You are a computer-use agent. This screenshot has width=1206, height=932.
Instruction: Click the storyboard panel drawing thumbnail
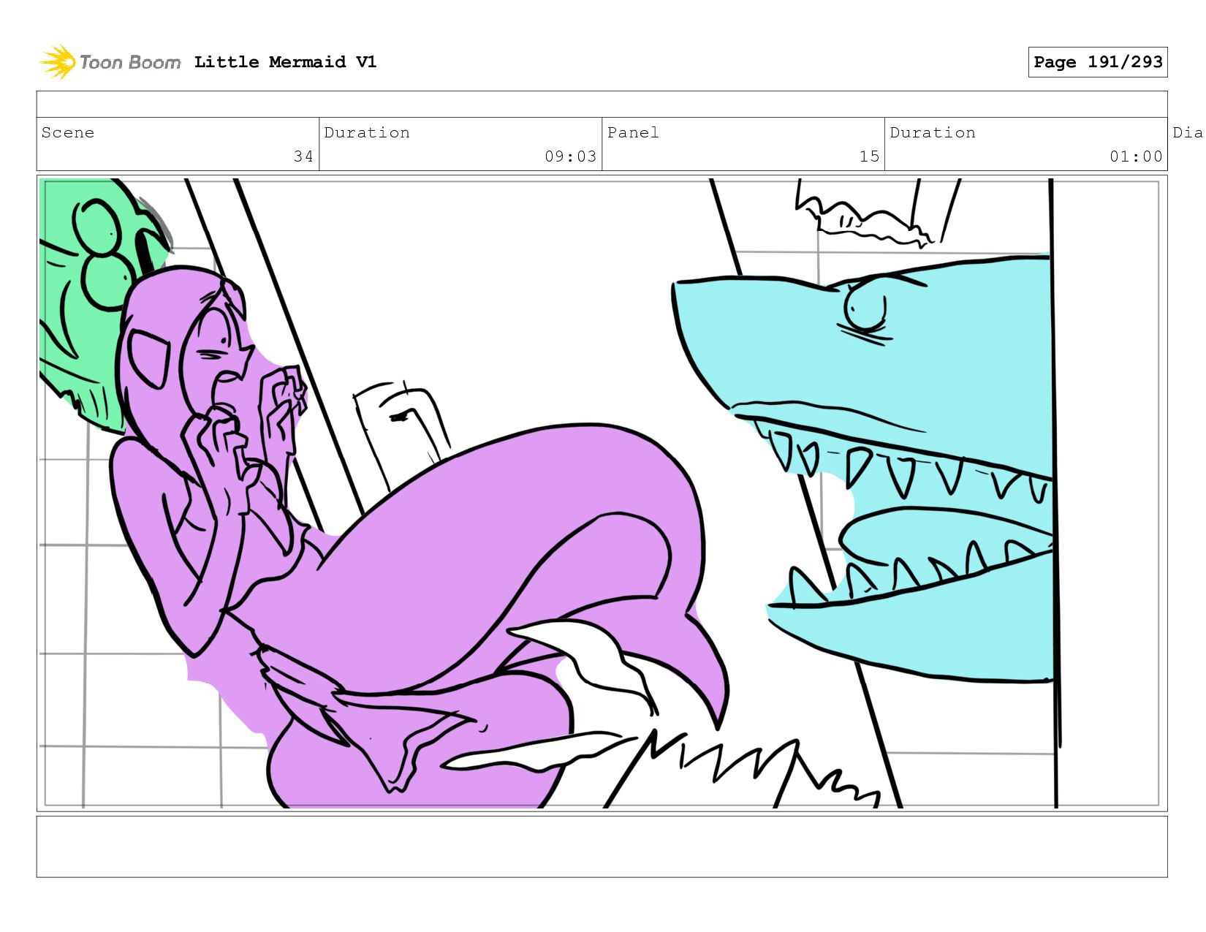click(x=602, y=493)
